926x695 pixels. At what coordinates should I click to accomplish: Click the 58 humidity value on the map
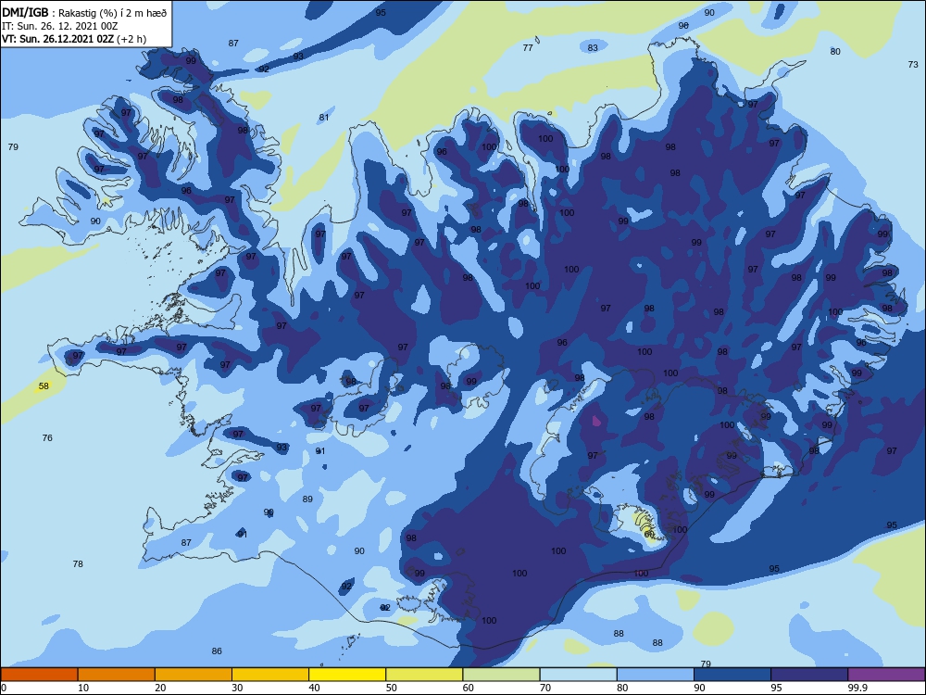pyautogui.click(x=44, y=385)
